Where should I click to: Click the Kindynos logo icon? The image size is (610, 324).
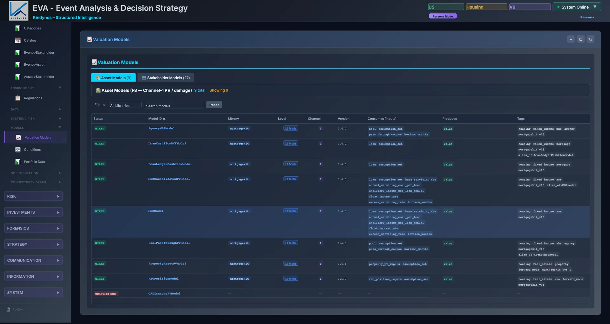pos(18,11)
